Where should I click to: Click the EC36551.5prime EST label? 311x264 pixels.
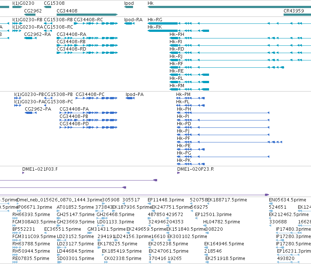[x=62, y=229]
